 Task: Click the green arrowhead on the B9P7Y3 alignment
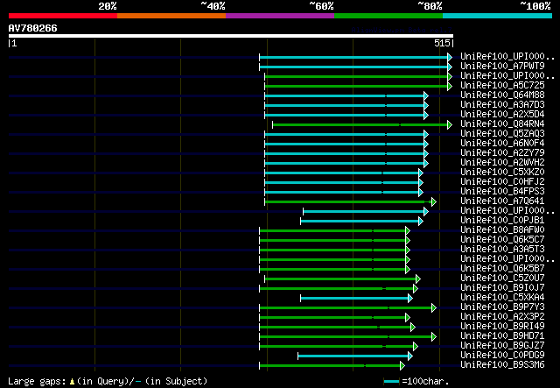click(x=434, y=308)
